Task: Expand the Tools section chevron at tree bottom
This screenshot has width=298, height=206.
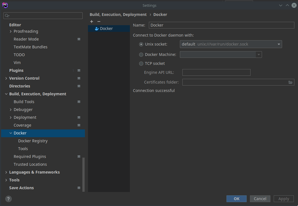Action: (x=6, y=180)
